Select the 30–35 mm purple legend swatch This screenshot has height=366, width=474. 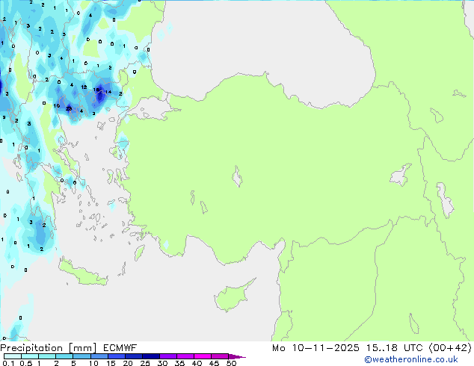tap(168, 356)
